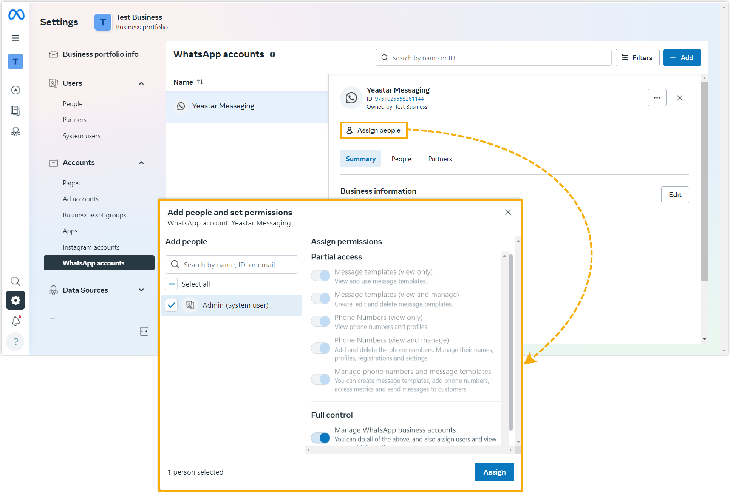Click the Meta logo icon
The image size is (730, 492).
(x=16, y=15)
